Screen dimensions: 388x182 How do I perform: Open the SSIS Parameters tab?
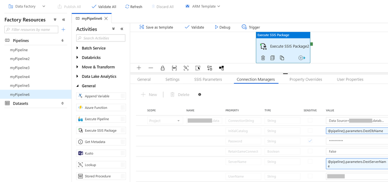[208, 79]
